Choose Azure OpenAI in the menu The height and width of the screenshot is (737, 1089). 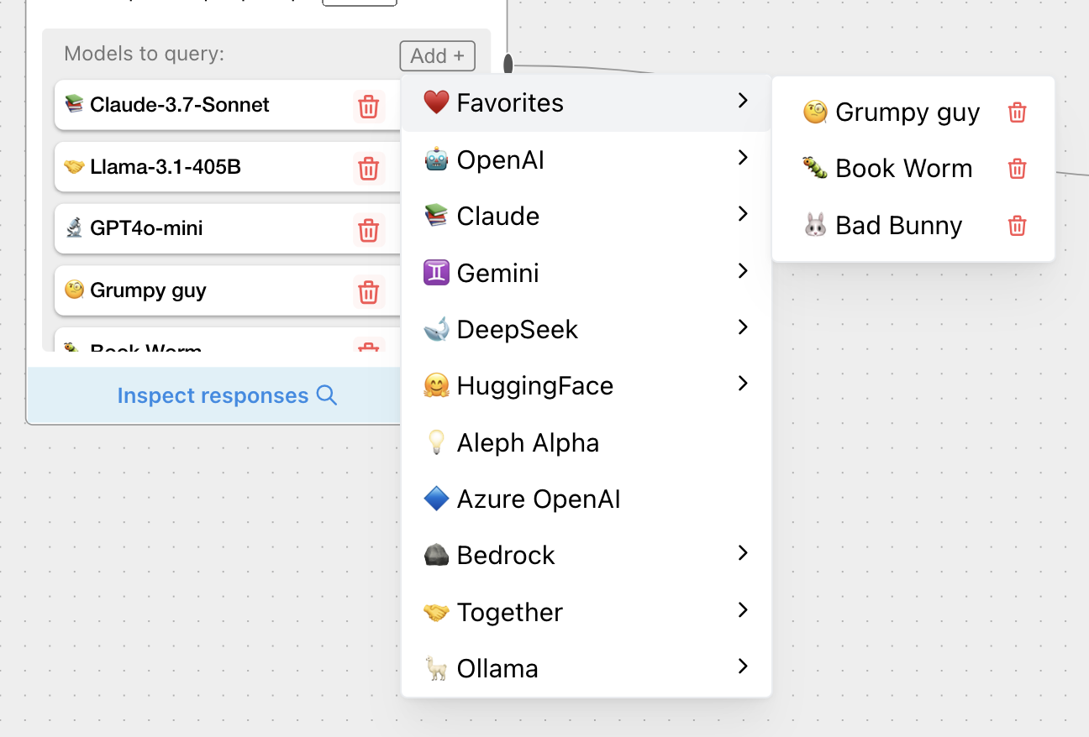tap(538, 499)
